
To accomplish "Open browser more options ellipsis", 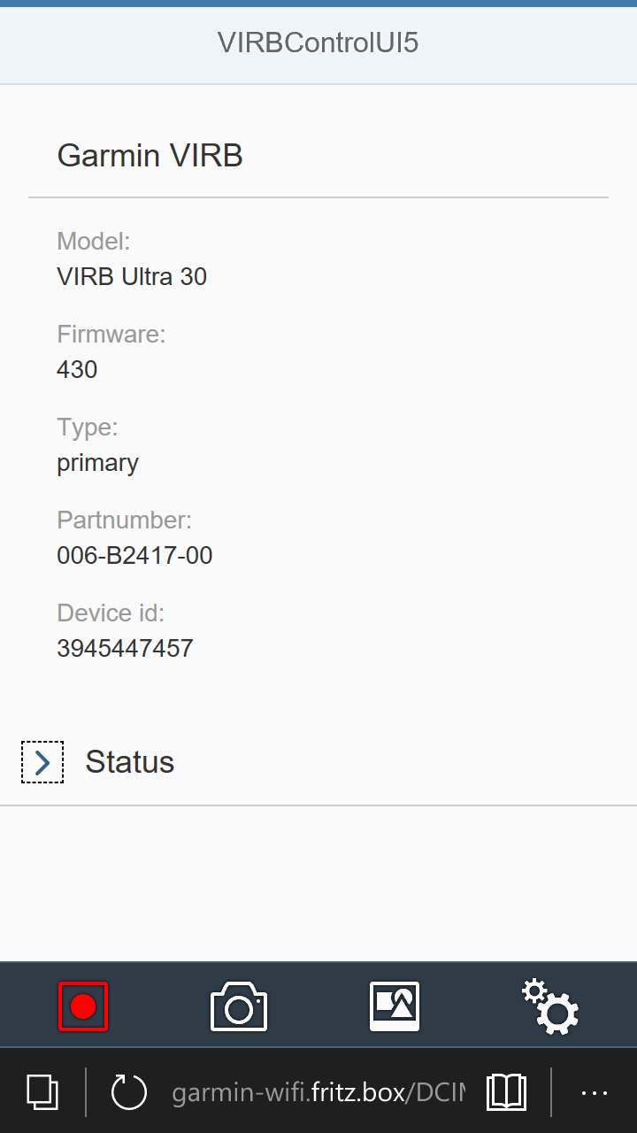I will 594,1093.
